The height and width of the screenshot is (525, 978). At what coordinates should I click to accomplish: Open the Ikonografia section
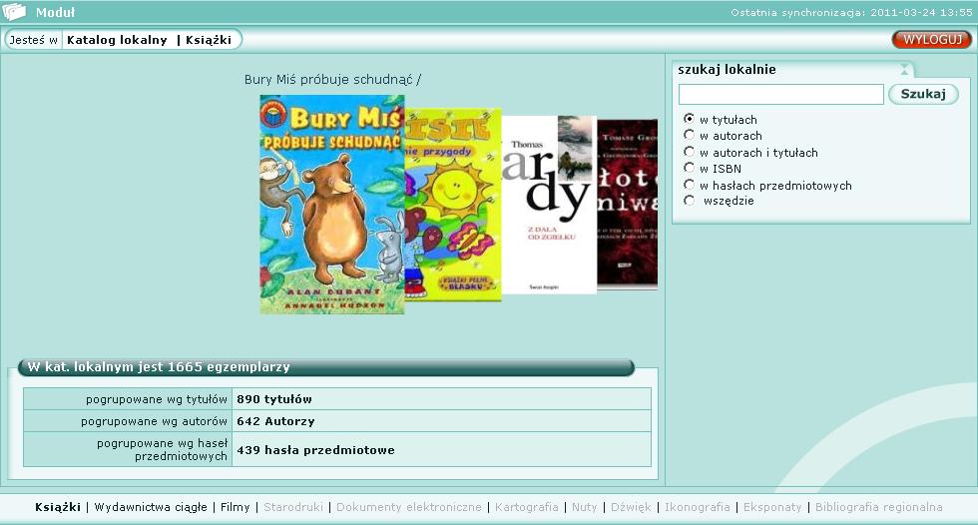pos(698,507)
